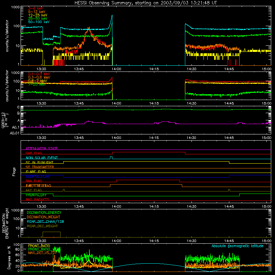Select the 7-20 MeV legend label
Screen dimensions: 275x275
pyautogui.click(x=37, y=84)
